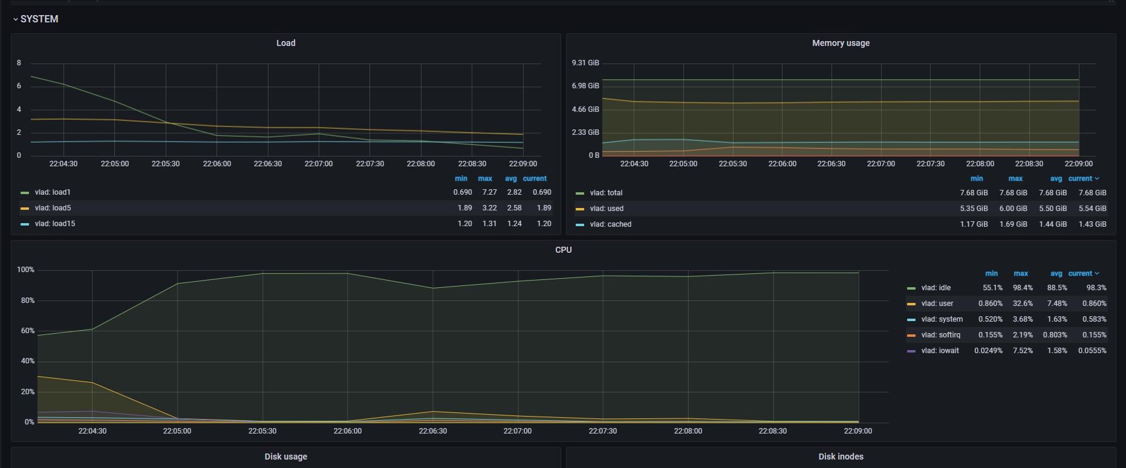Screen dimensions: 1126x468
Task: Sort Load legend by avg column
Action: tap(511, 178)
